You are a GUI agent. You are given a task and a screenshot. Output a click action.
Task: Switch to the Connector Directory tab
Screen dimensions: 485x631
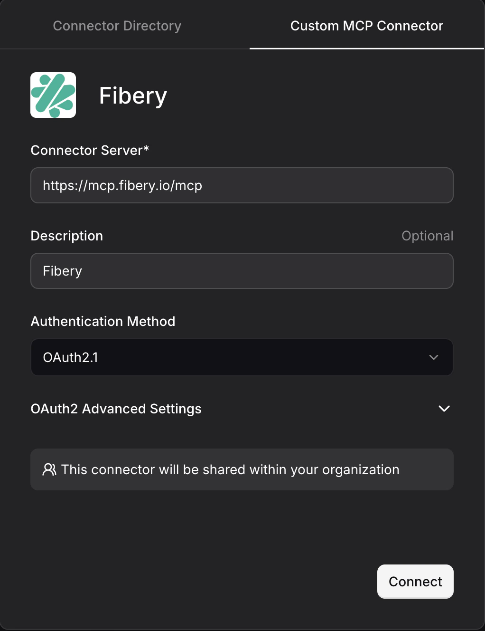(117, 26)
